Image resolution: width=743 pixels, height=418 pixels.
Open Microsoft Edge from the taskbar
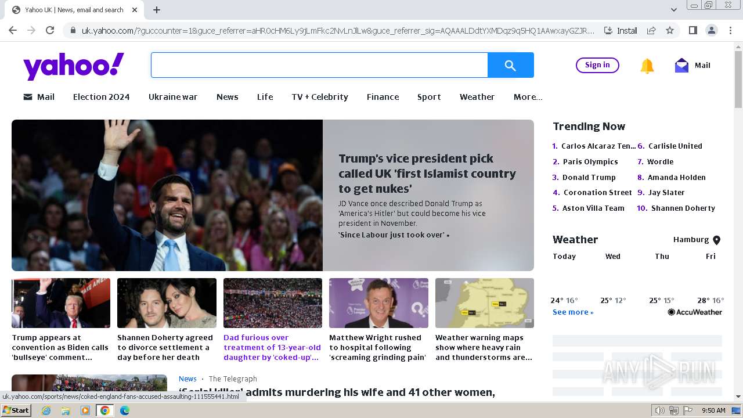click(x=125, y=410)
